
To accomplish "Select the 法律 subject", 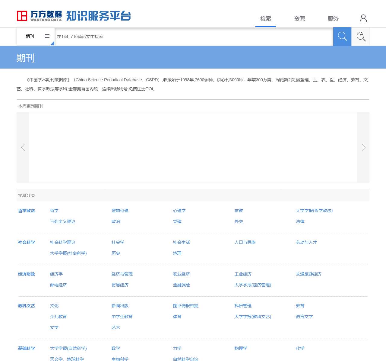I will click(x=300, y=222).
